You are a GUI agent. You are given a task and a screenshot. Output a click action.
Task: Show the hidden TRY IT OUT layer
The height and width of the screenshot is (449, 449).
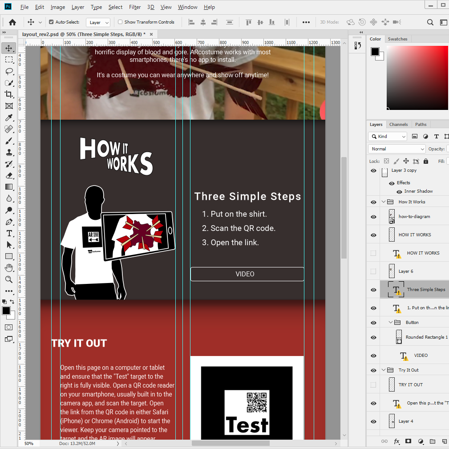(x=373, y=385)
